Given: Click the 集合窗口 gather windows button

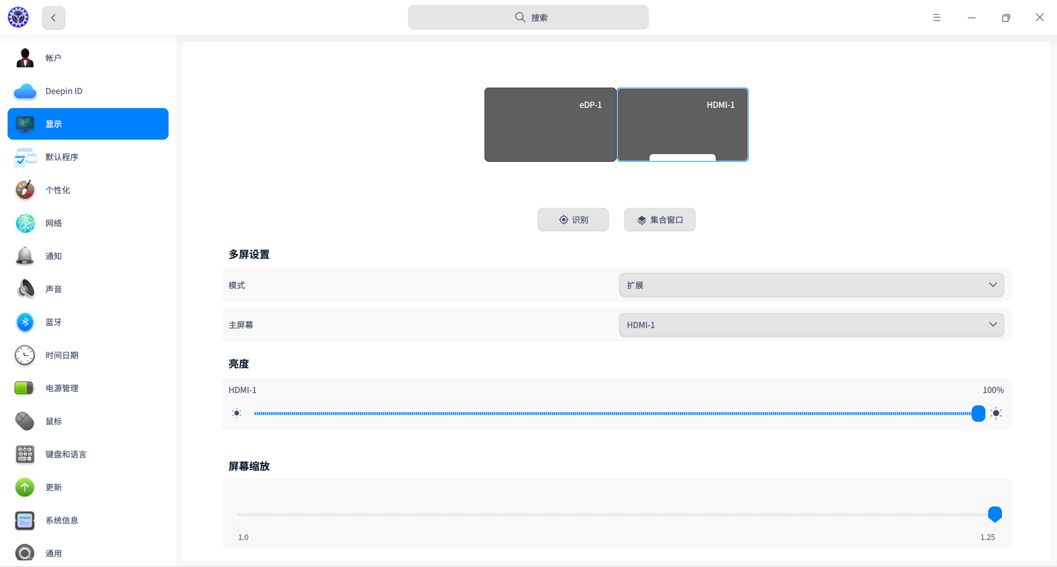Looking at the screenshot, I should [660, 220].
